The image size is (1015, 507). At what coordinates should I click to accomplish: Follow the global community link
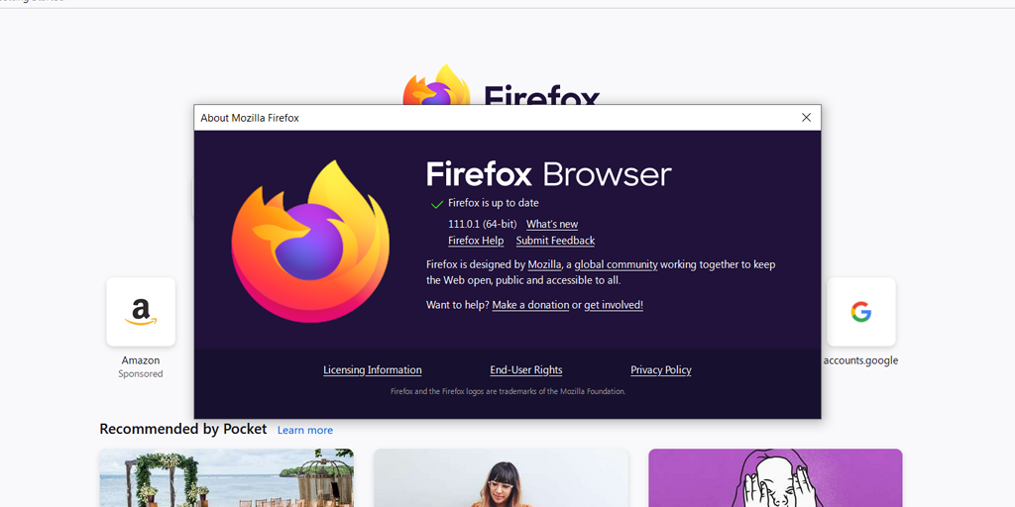click(616, 264)
